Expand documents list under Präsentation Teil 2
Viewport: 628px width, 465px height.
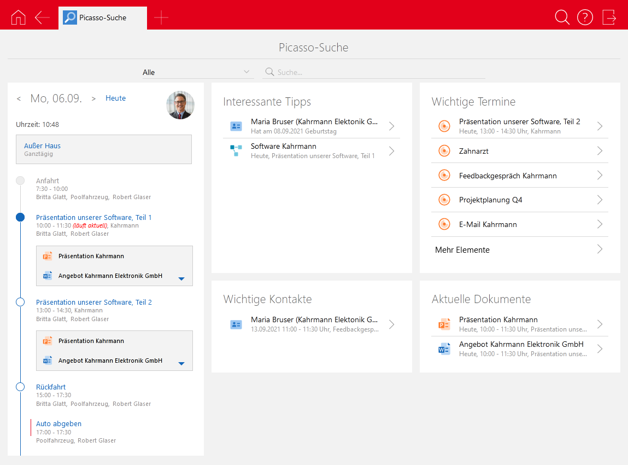(x=181, y=364)
